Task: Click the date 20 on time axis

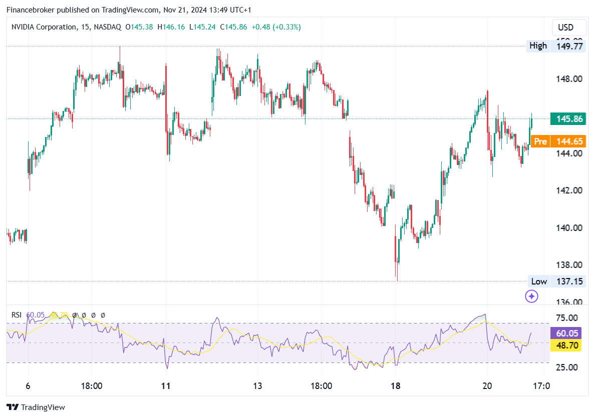Action: (x=487, y=386)
